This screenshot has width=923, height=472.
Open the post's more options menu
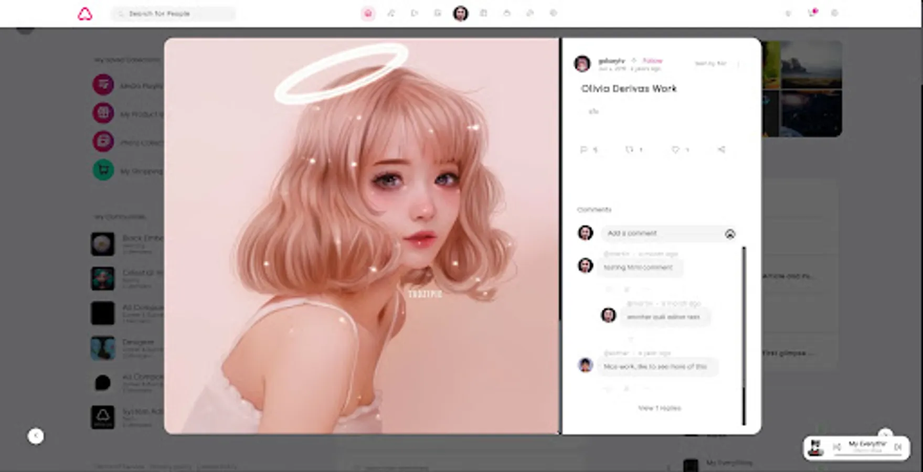tap(738, 64)
